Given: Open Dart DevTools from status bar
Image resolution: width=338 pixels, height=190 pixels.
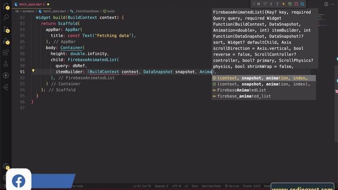Looking at the screenshot, I should tap(211, 186).
